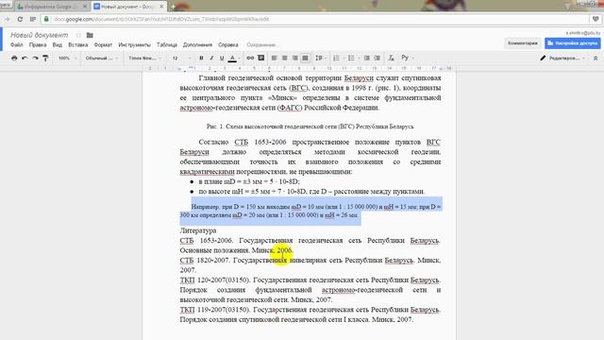This screenshot has width=604, height=340.
Task: Click the document title Новый документ
Action: tap(39, 35)
